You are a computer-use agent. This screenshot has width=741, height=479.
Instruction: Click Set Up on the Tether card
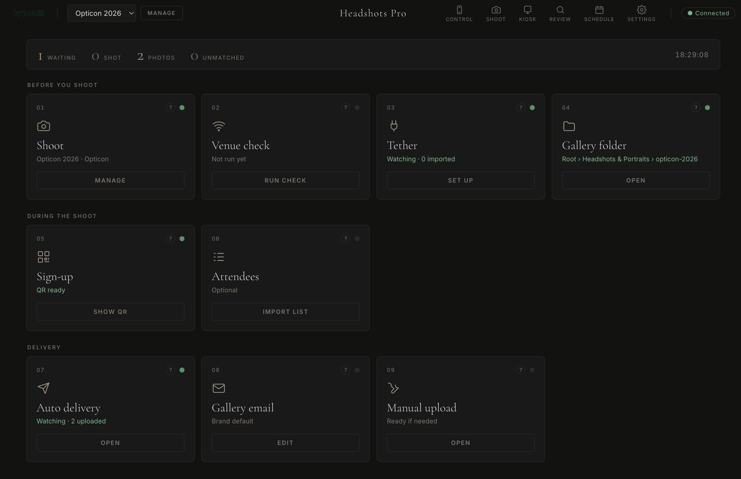[461, 181]
